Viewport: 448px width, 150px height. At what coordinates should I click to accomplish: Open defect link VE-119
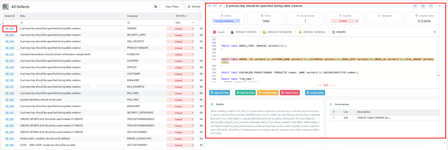coord(9,54)
